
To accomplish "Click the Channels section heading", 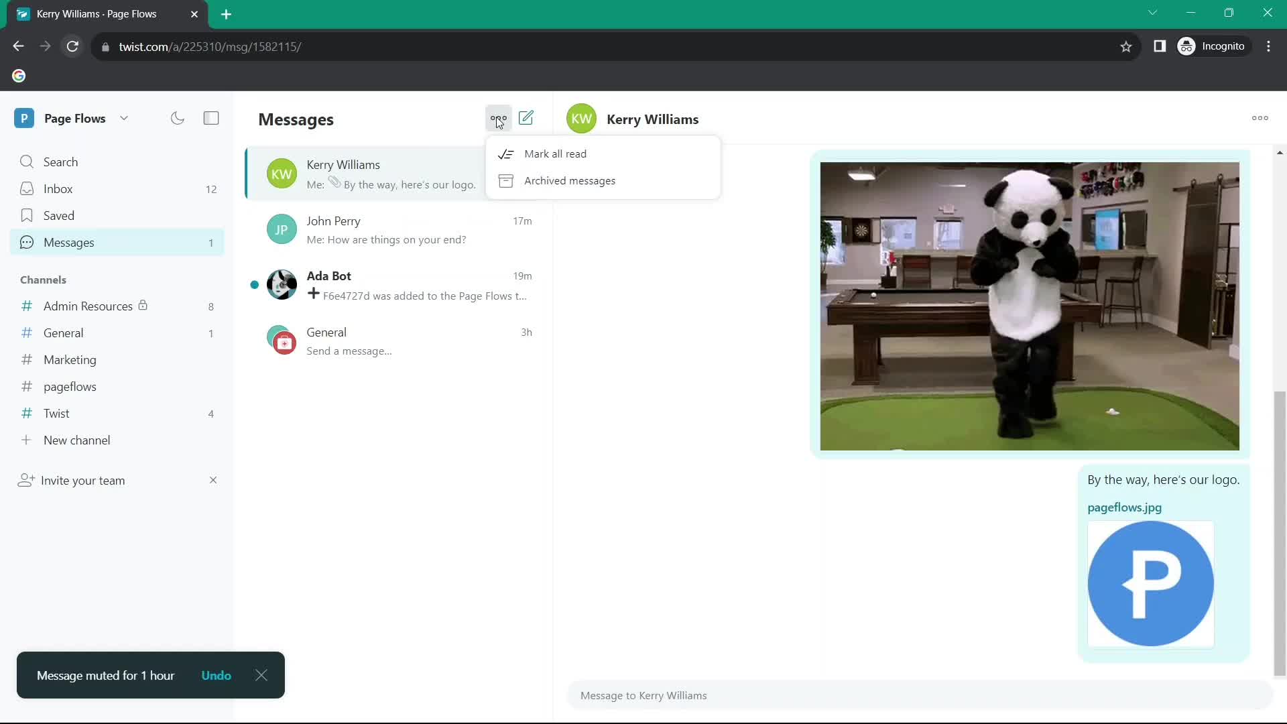I will (x=43, y=280).
